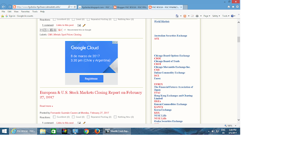Open the Home icon in browser toolbar
This screenshot has width=287, height=161.
(229, 7)
